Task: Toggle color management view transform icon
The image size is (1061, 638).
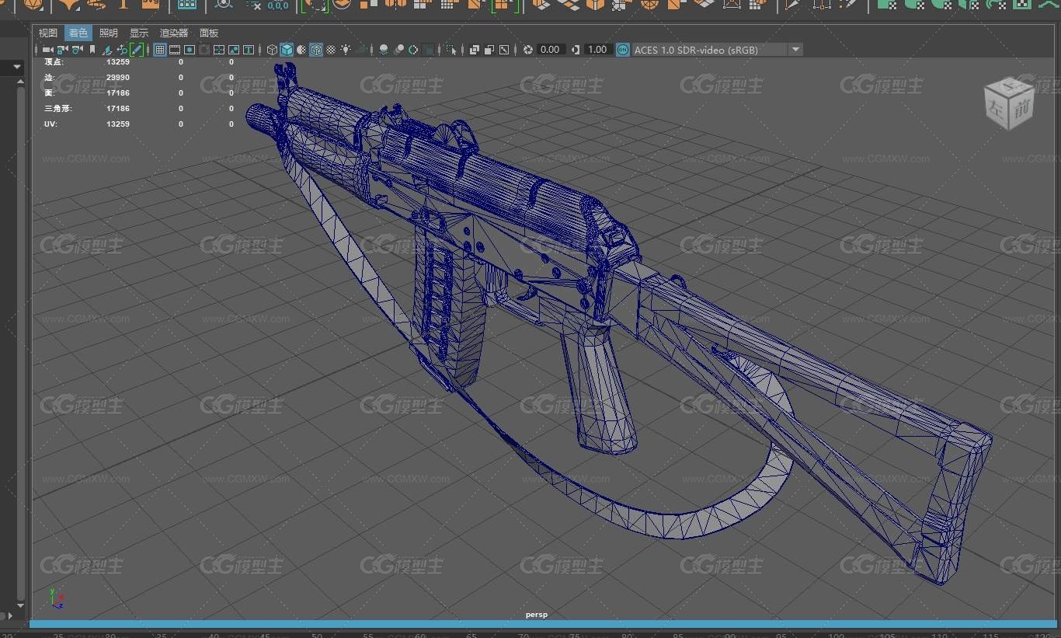Action: pos(622,50)
